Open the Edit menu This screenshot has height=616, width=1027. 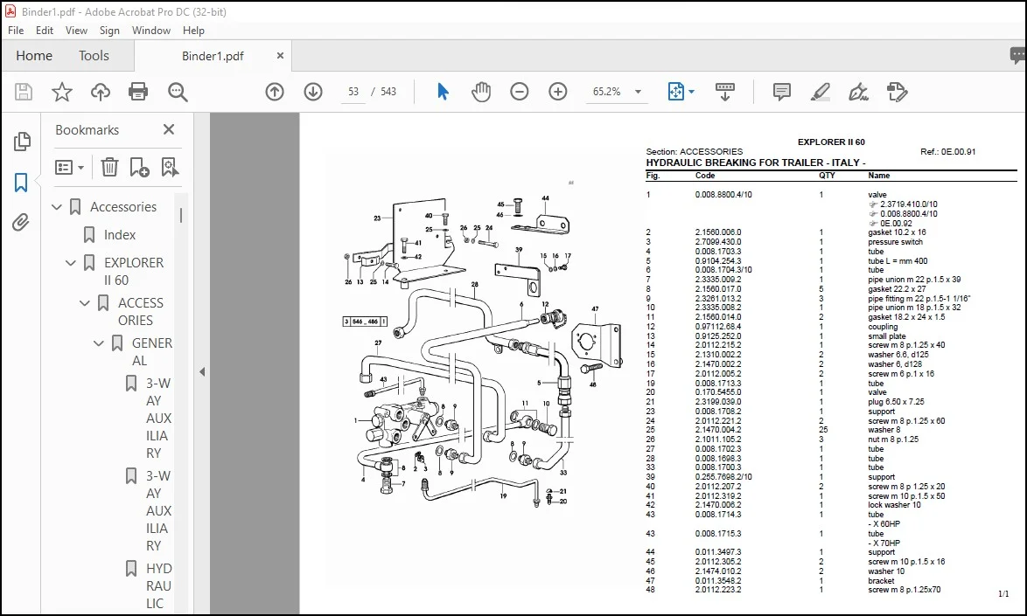click(x=45, y=30)
